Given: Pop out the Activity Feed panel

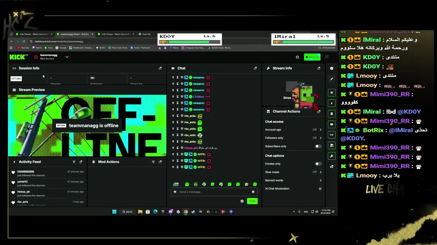Looking at the screenshot, I should tap(81, 162).
